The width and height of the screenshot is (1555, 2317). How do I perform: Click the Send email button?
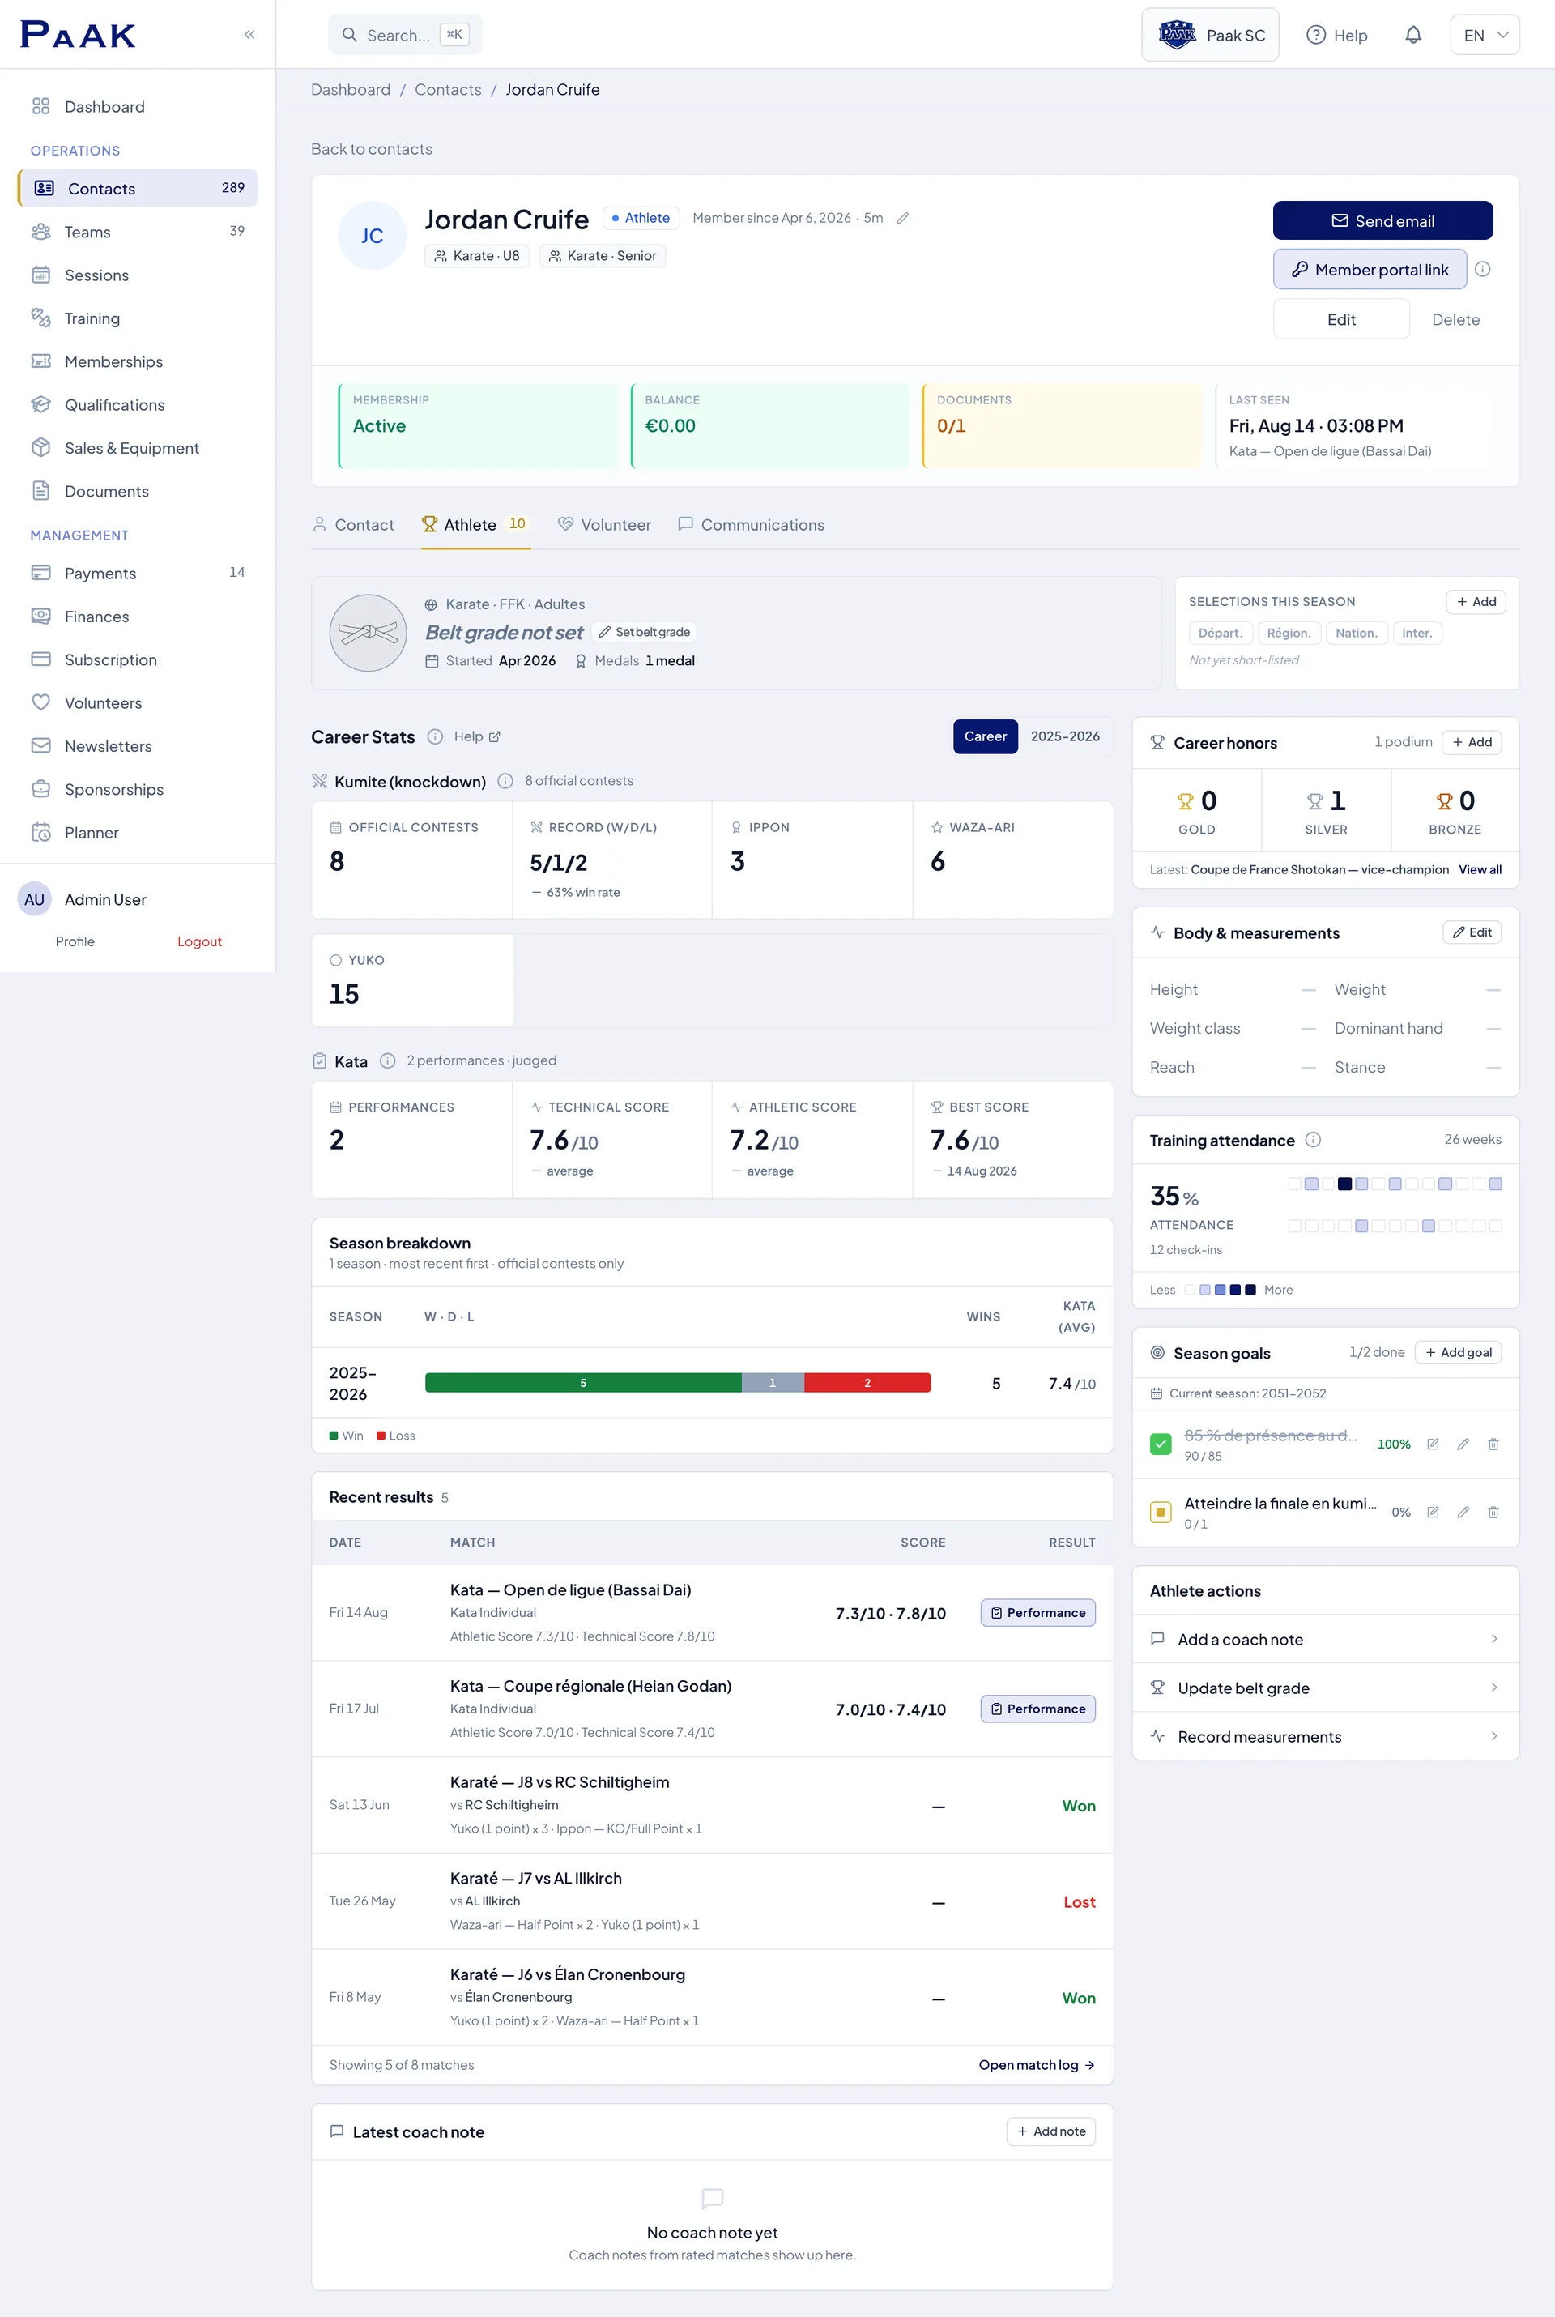pos(1382,220)
